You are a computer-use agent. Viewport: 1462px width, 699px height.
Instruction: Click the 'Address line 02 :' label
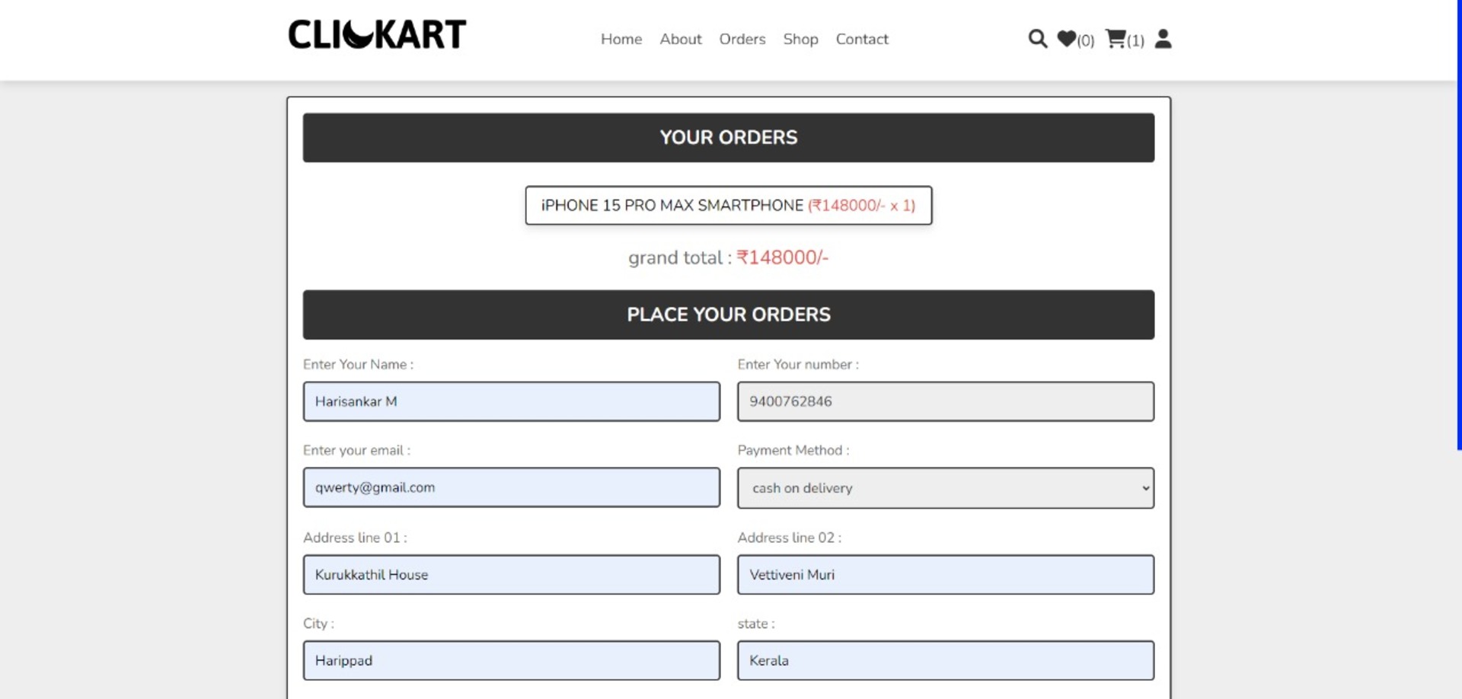click(x=790, y=538)
